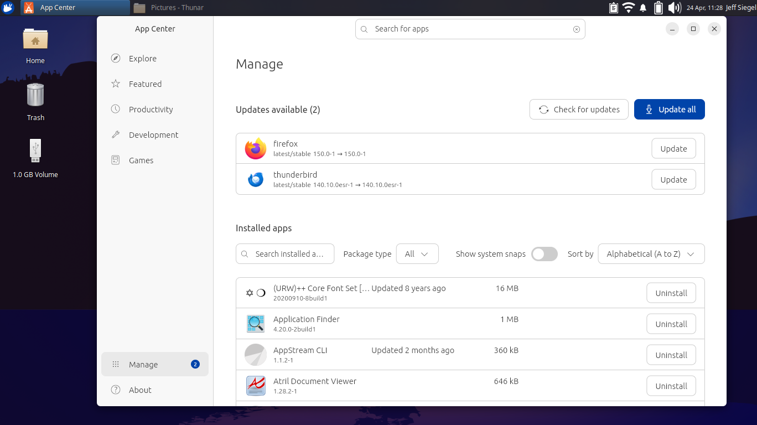Click the Application Finder magnifier icon
This screenshot has height=425, width=757.
[256, 324]
